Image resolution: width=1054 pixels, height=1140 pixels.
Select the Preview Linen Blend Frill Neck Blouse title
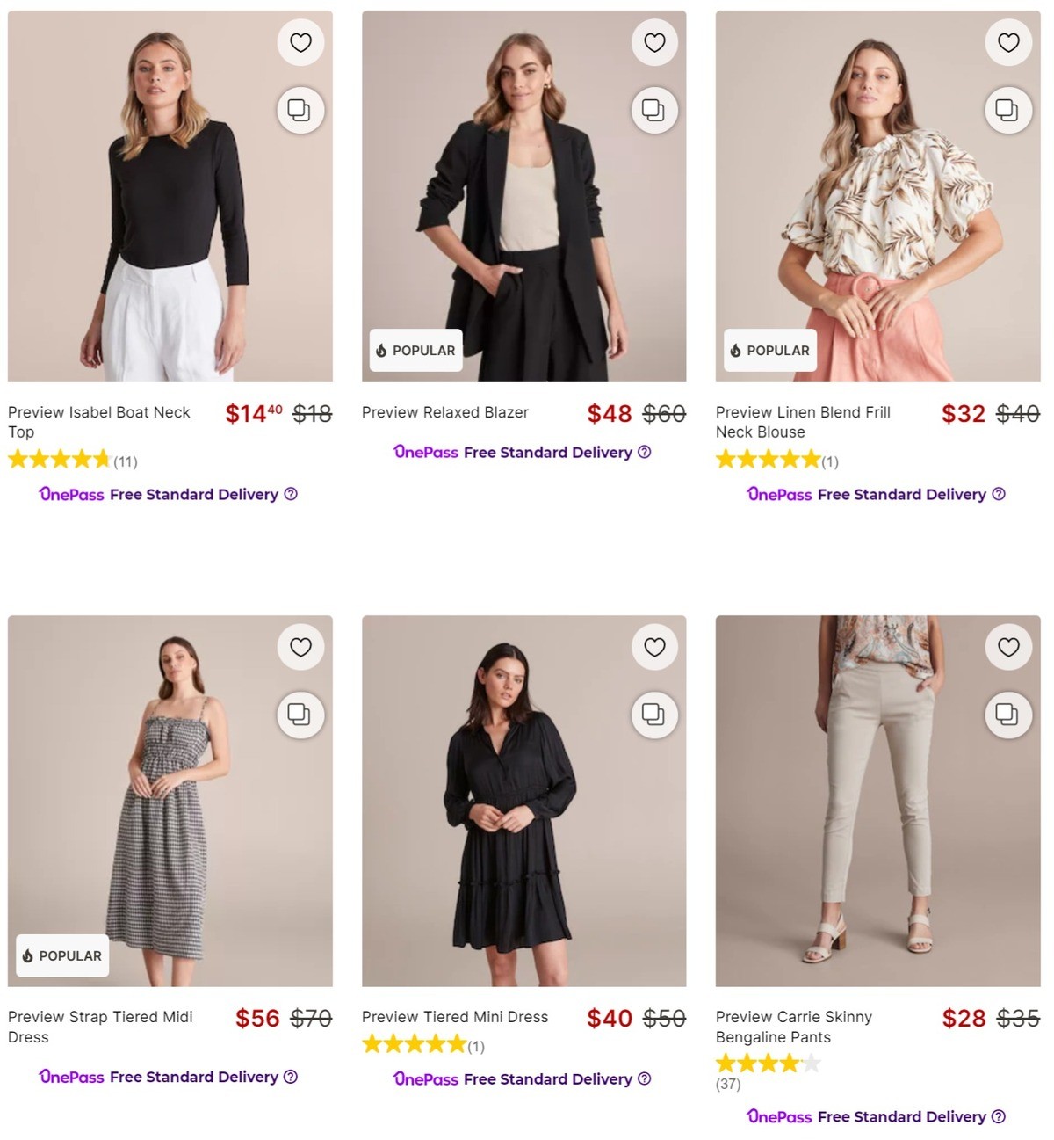tap(802, 422)
